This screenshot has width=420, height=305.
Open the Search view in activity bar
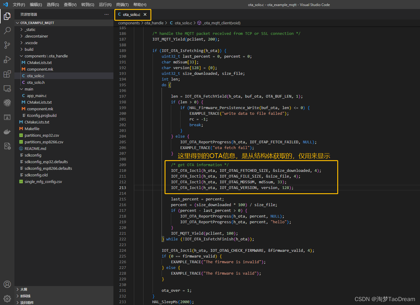(7, 30)
